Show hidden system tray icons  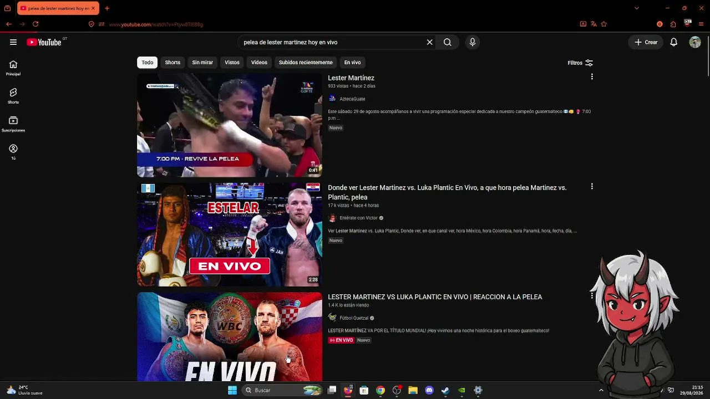[x=601, y=390]
